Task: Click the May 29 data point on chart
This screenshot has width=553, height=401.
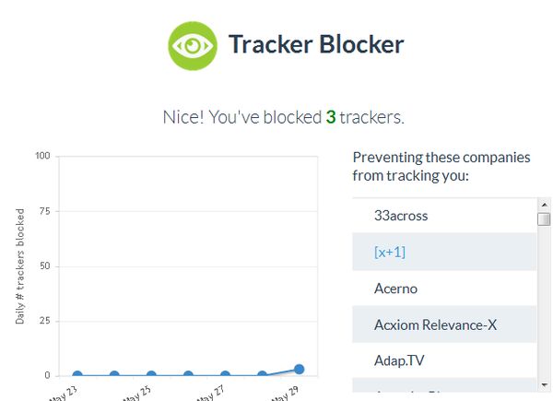Action: pyautogui.click(x=299, y=370)
